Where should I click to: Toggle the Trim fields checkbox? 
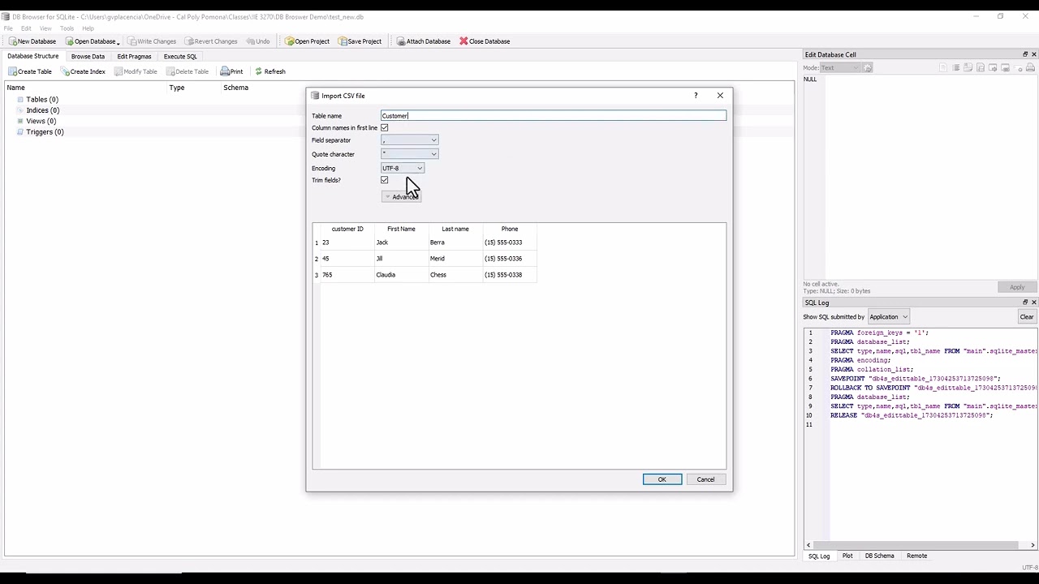pyautogui.click(x=385, y=180)
